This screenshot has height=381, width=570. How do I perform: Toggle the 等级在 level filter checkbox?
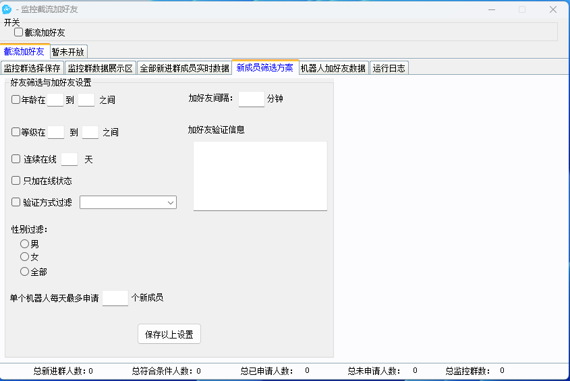click(16, 132)
